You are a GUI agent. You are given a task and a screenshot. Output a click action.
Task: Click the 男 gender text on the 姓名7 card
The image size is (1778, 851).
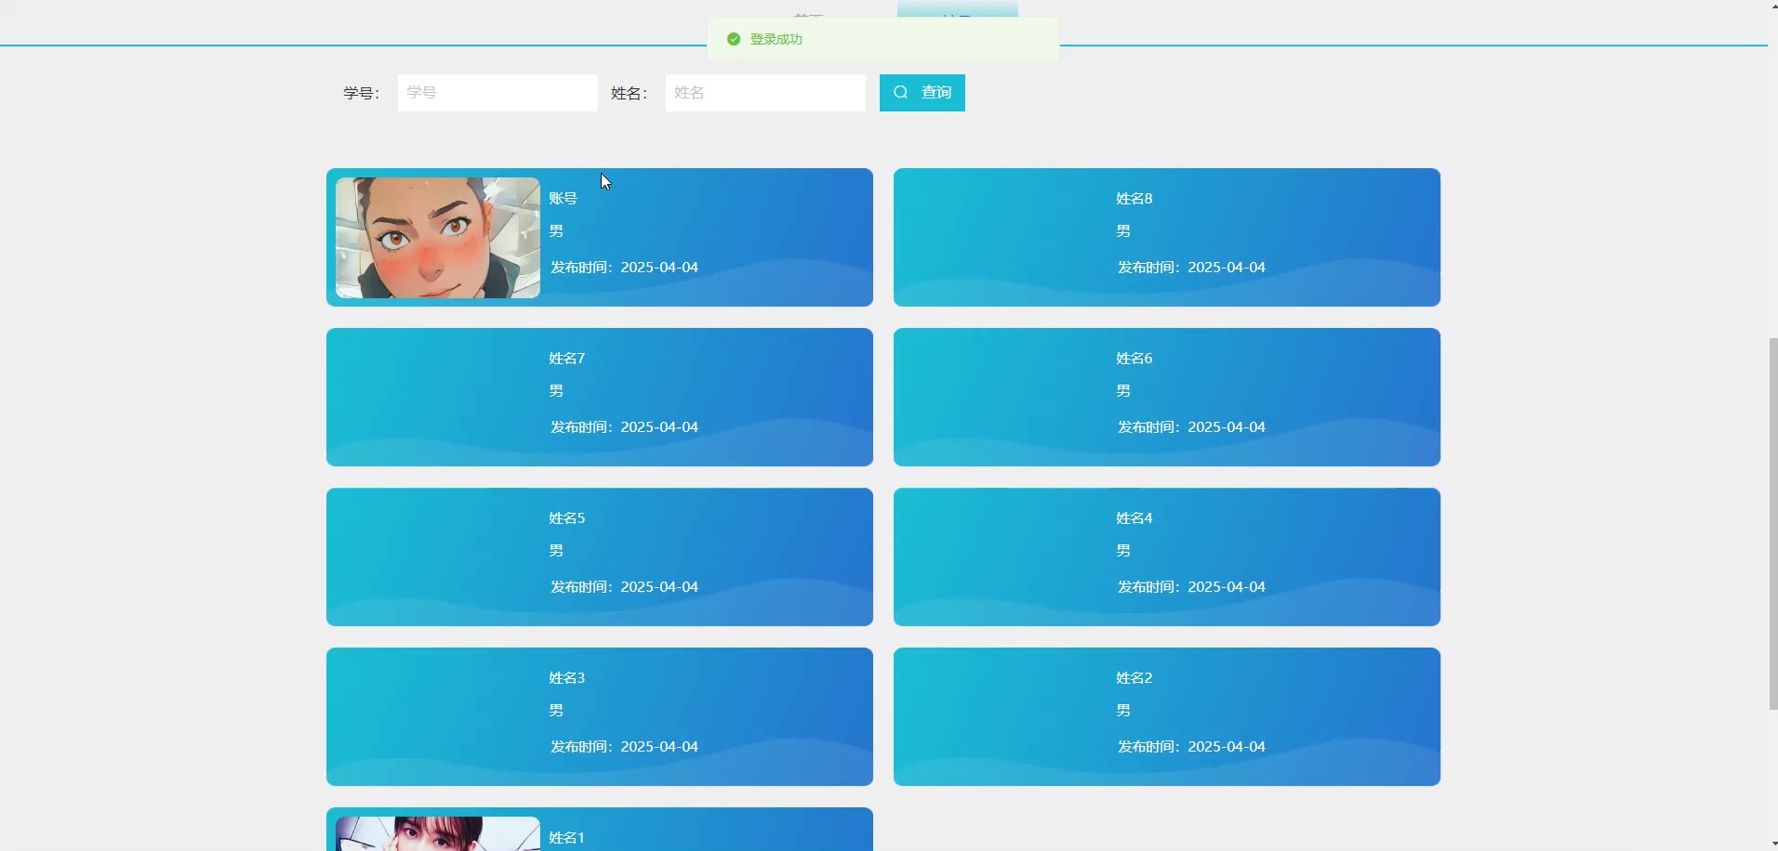(556, 391)
